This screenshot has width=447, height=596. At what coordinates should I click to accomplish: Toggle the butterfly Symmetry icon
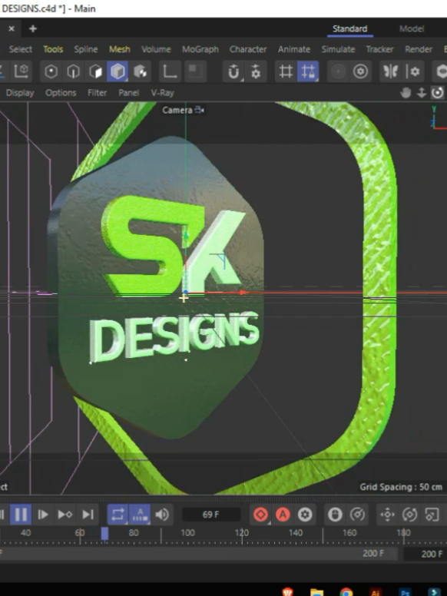(x=390, y=71)
